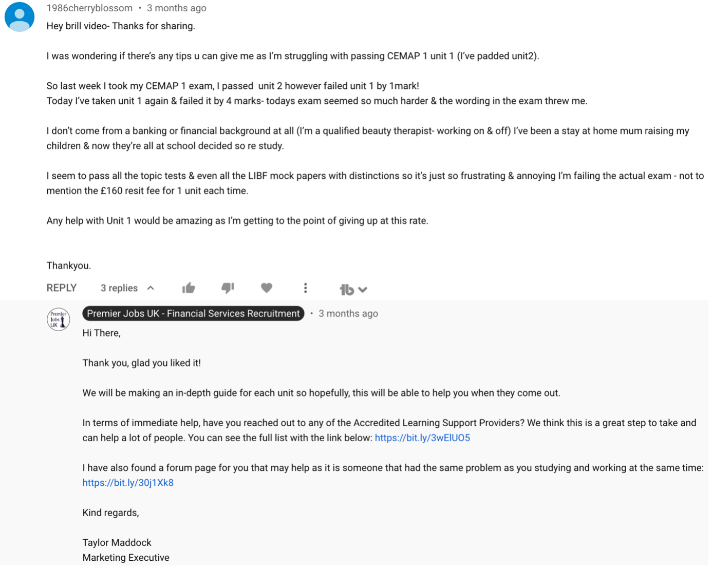
Task: Follow the bit.ly/30j1Xk8 forum link
Action: 128,483
